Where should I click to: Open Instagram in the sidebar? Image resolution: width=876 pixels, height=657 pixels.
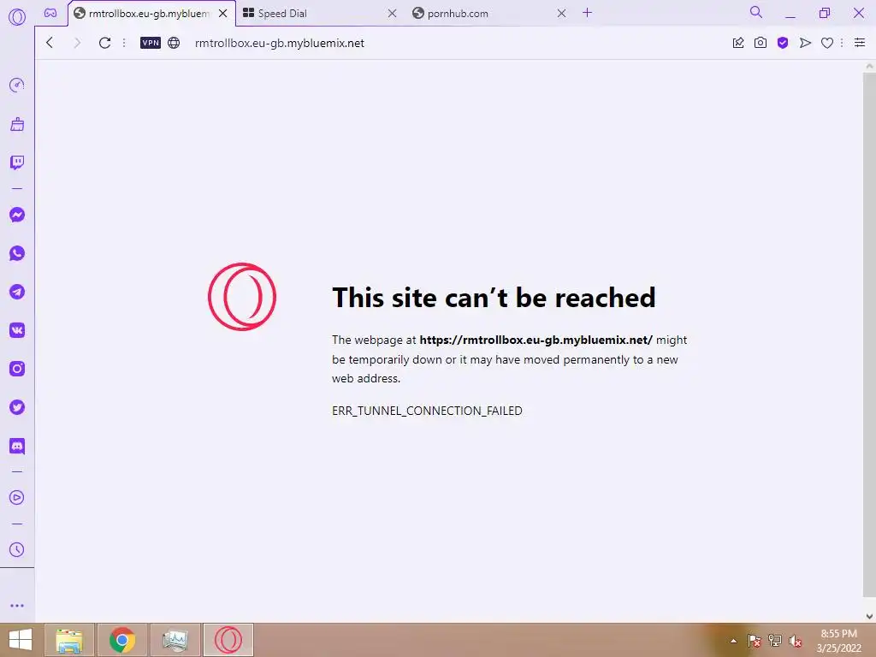tap(17, 369)
